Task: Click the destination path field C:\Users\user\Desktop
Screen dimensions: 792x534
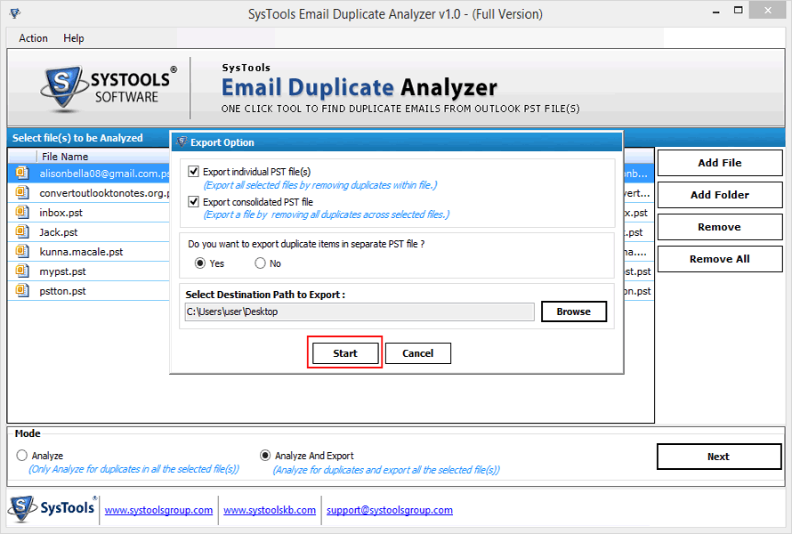Action: coord(360,311)
